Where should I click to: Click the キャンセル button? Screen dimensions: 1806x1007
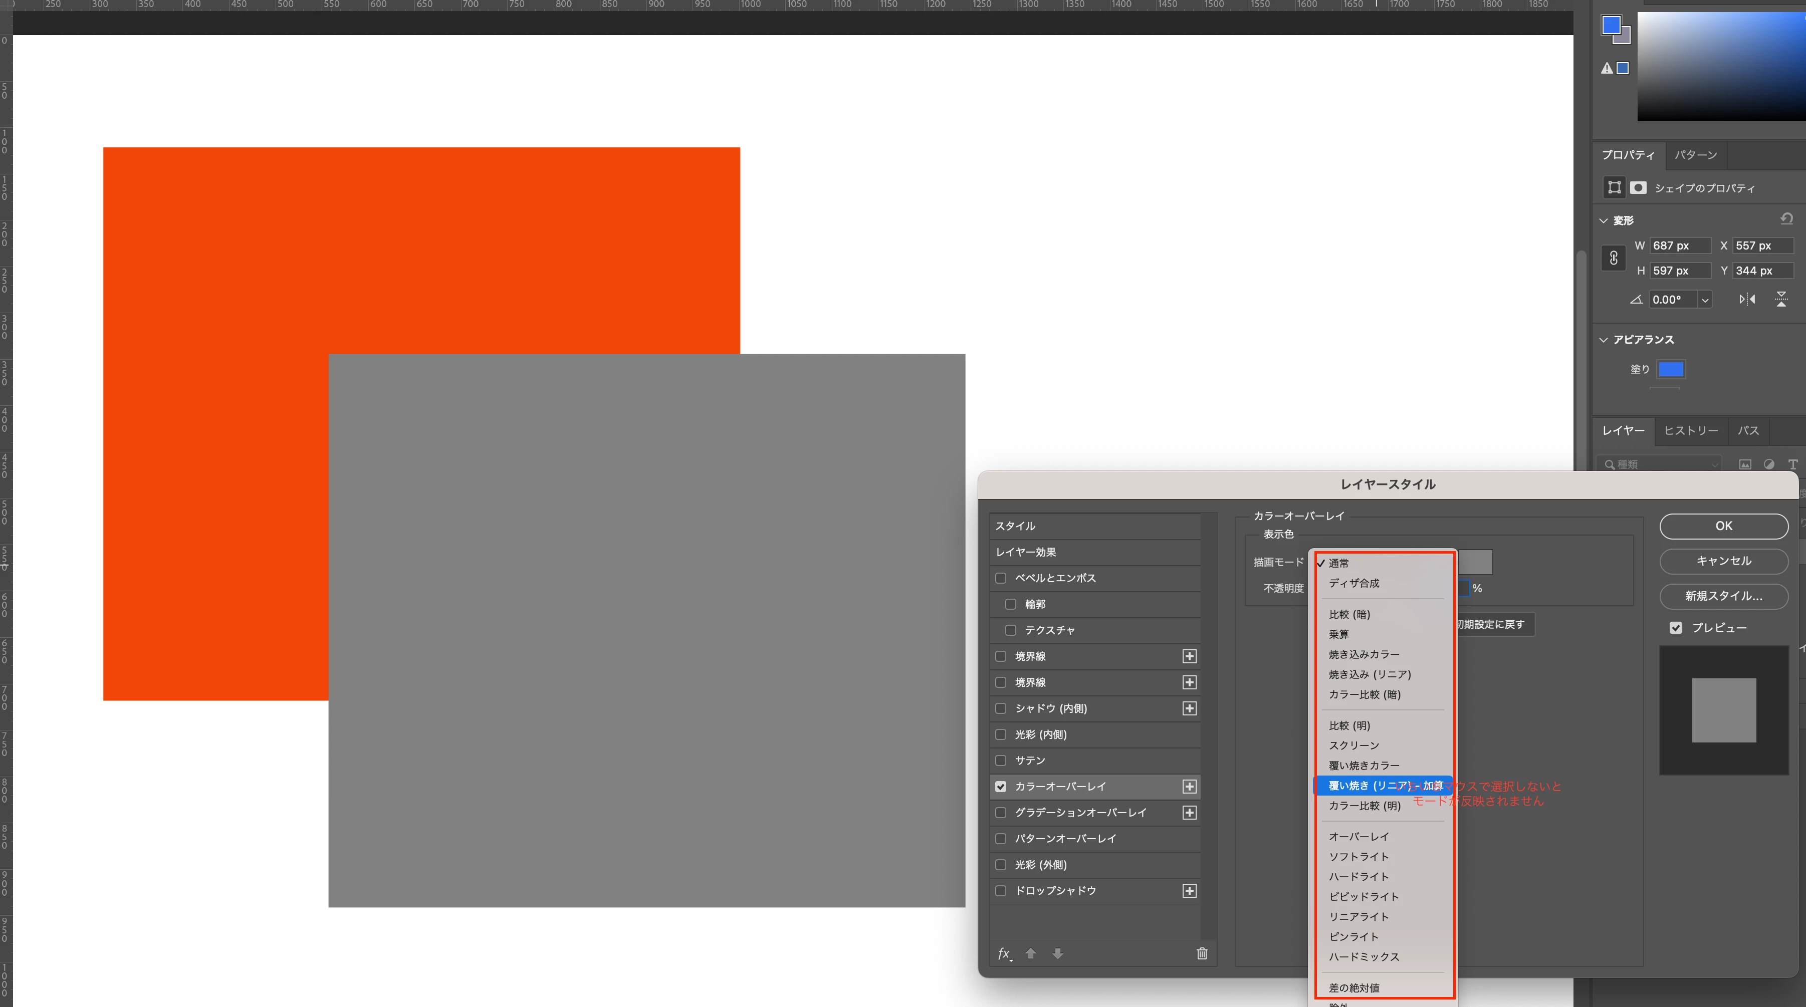tap(1723, 561)
